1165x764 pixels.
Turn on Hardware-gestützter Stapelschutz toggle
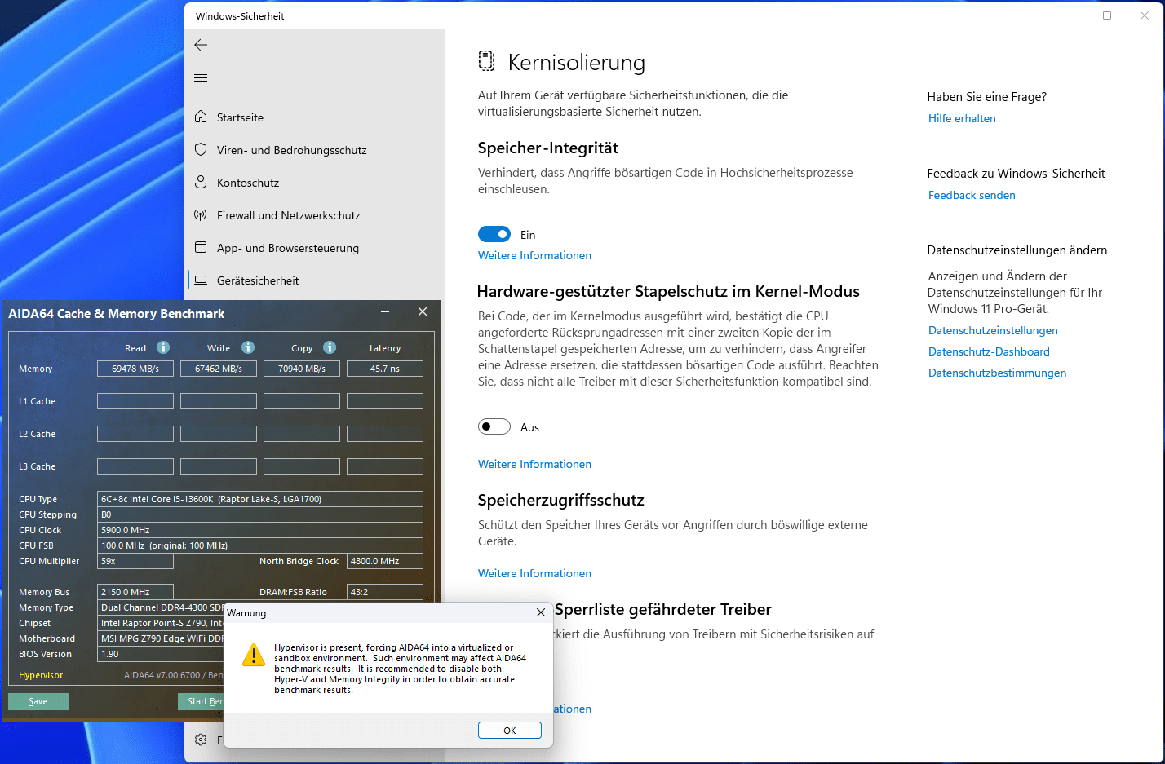tap(494, 426)
